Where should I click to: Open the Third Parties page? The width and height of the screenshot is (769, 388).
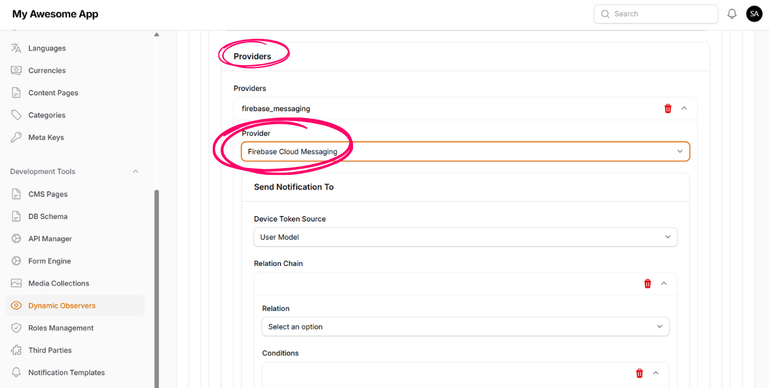[50, 350]
